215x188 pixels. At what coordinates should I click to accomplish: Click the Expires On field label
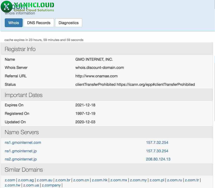pos(14,105)
